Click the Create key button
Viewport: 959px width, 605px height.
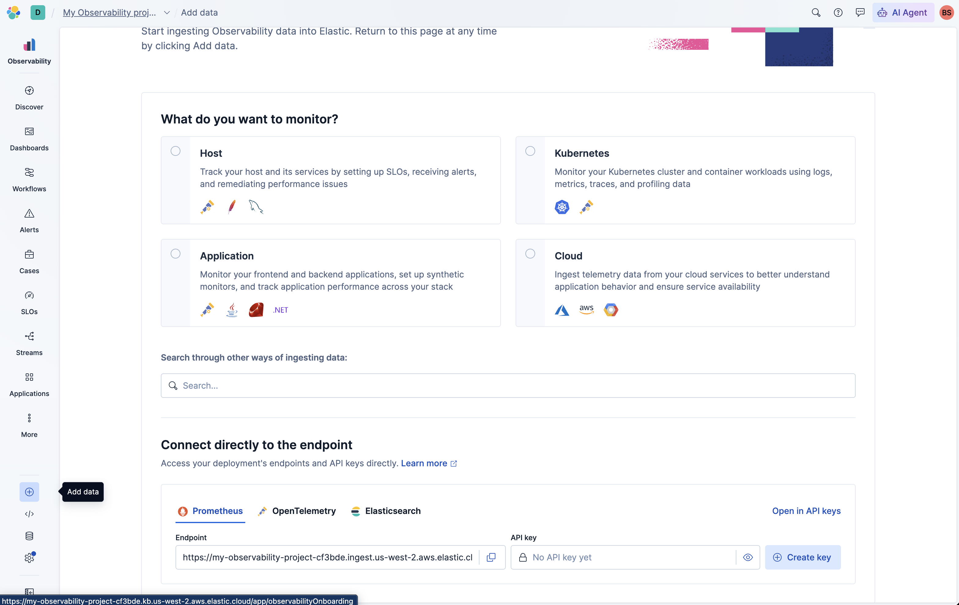[x=802, y=557]
